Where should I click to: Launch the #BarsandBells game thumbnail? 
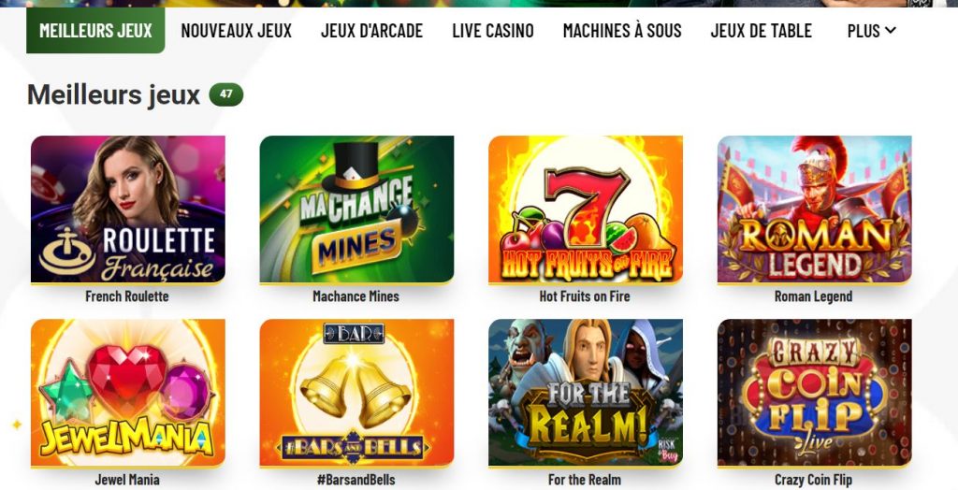tap(356, 393)
